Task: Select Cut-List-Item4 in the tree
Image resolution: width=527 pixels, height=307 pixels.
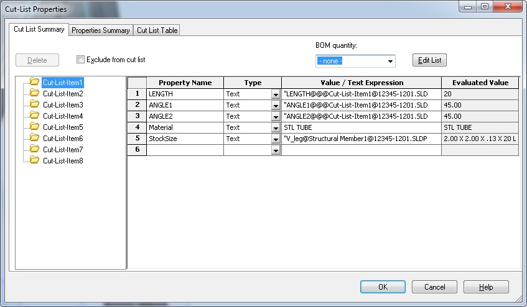Action: pyautogui.click(x=63, y=116)
